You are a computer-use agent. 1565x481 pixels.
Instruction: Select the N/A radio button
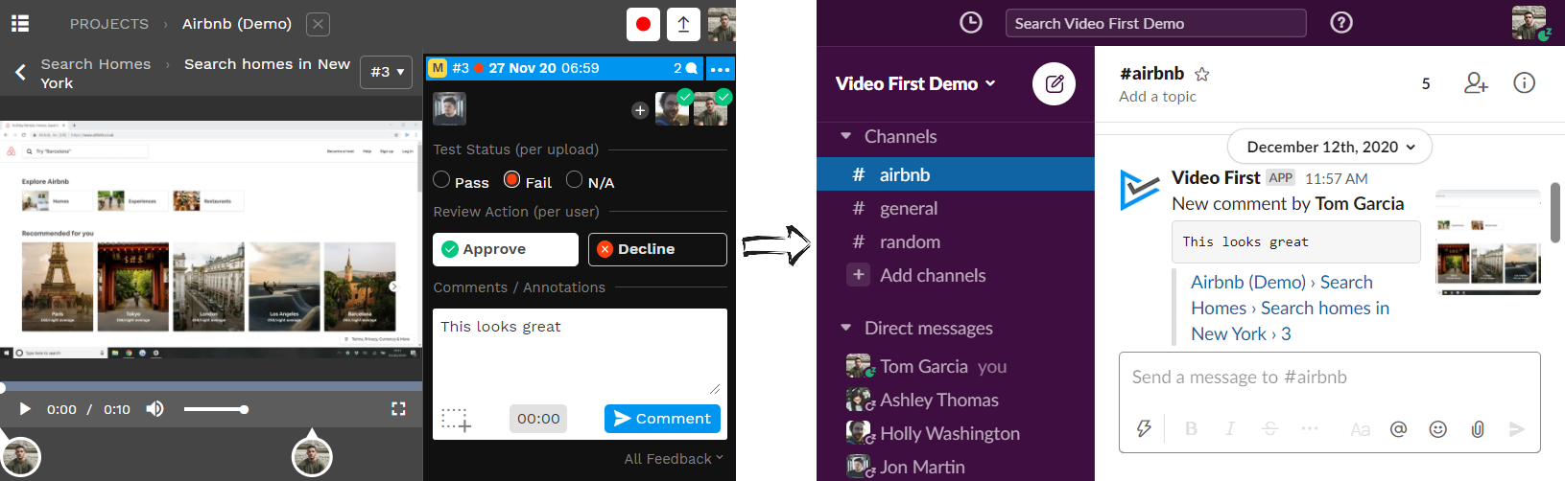(x=574, y=179)
